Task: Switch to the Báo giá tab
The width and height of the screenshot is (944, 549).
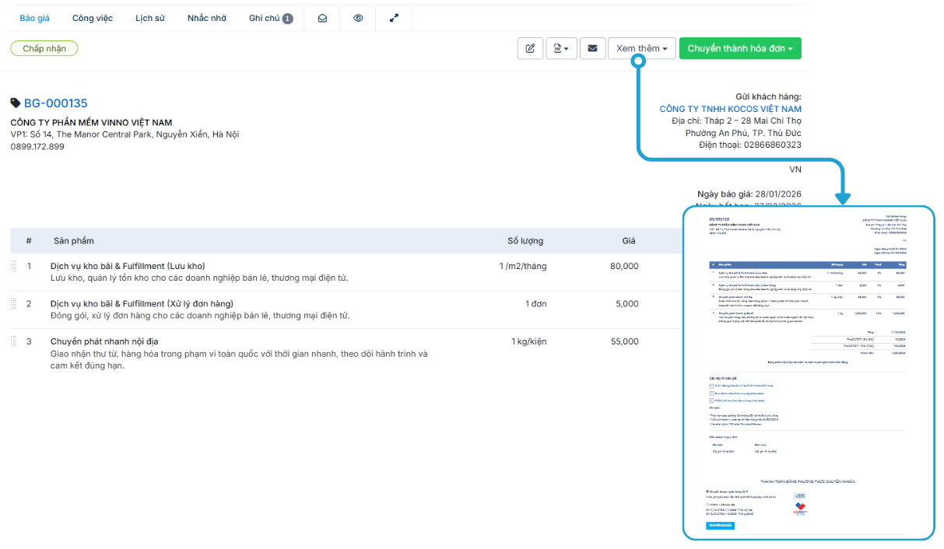Action: (34, 18)
